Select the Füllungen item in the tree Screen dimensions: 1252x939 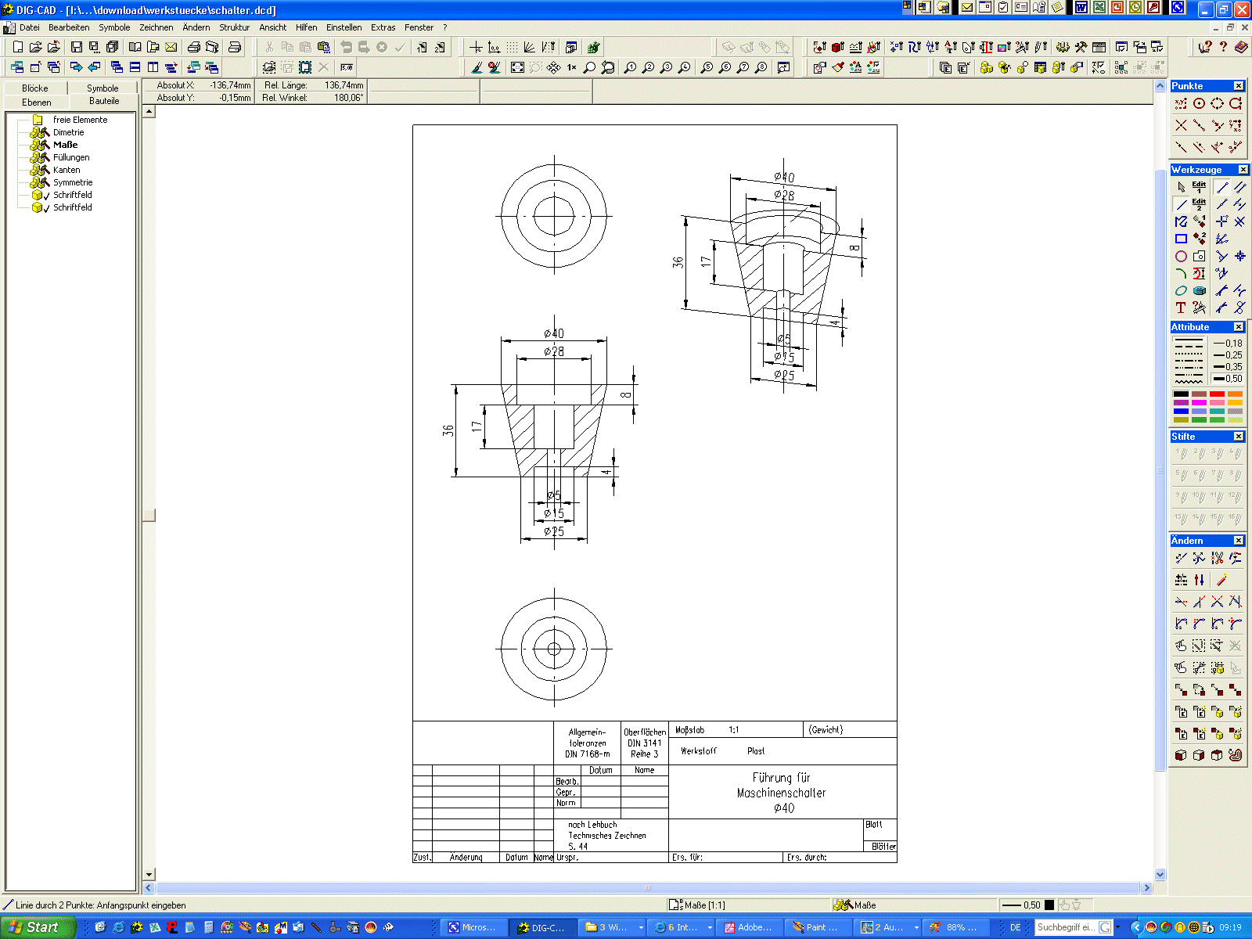click(71, 157)
